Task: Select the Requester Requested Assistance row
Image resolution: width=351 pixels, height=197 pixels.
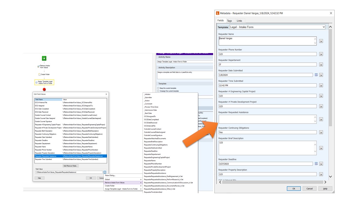Action: pyautogui.click(x=70, y=156)
